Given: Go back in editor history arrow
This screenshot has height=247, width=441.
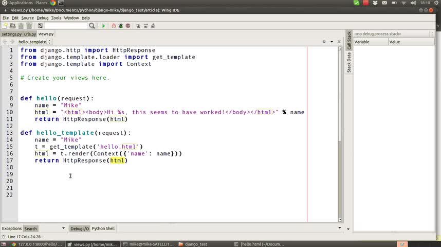Looking at the screenshot, I should pos(5,42).
